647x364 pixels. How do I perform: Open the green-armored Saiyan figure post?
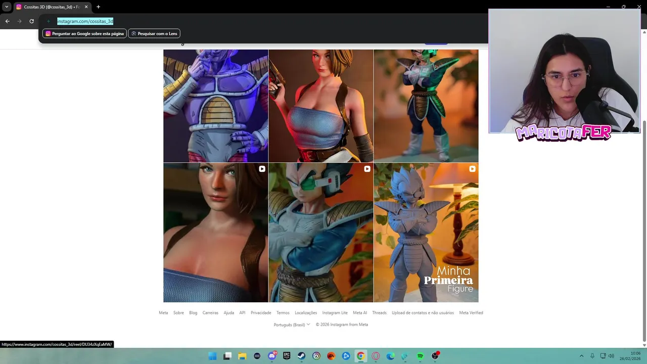(426, 106)
